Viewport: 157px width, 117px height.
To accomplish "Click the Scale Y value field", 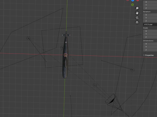I will [x=150, y=34].
